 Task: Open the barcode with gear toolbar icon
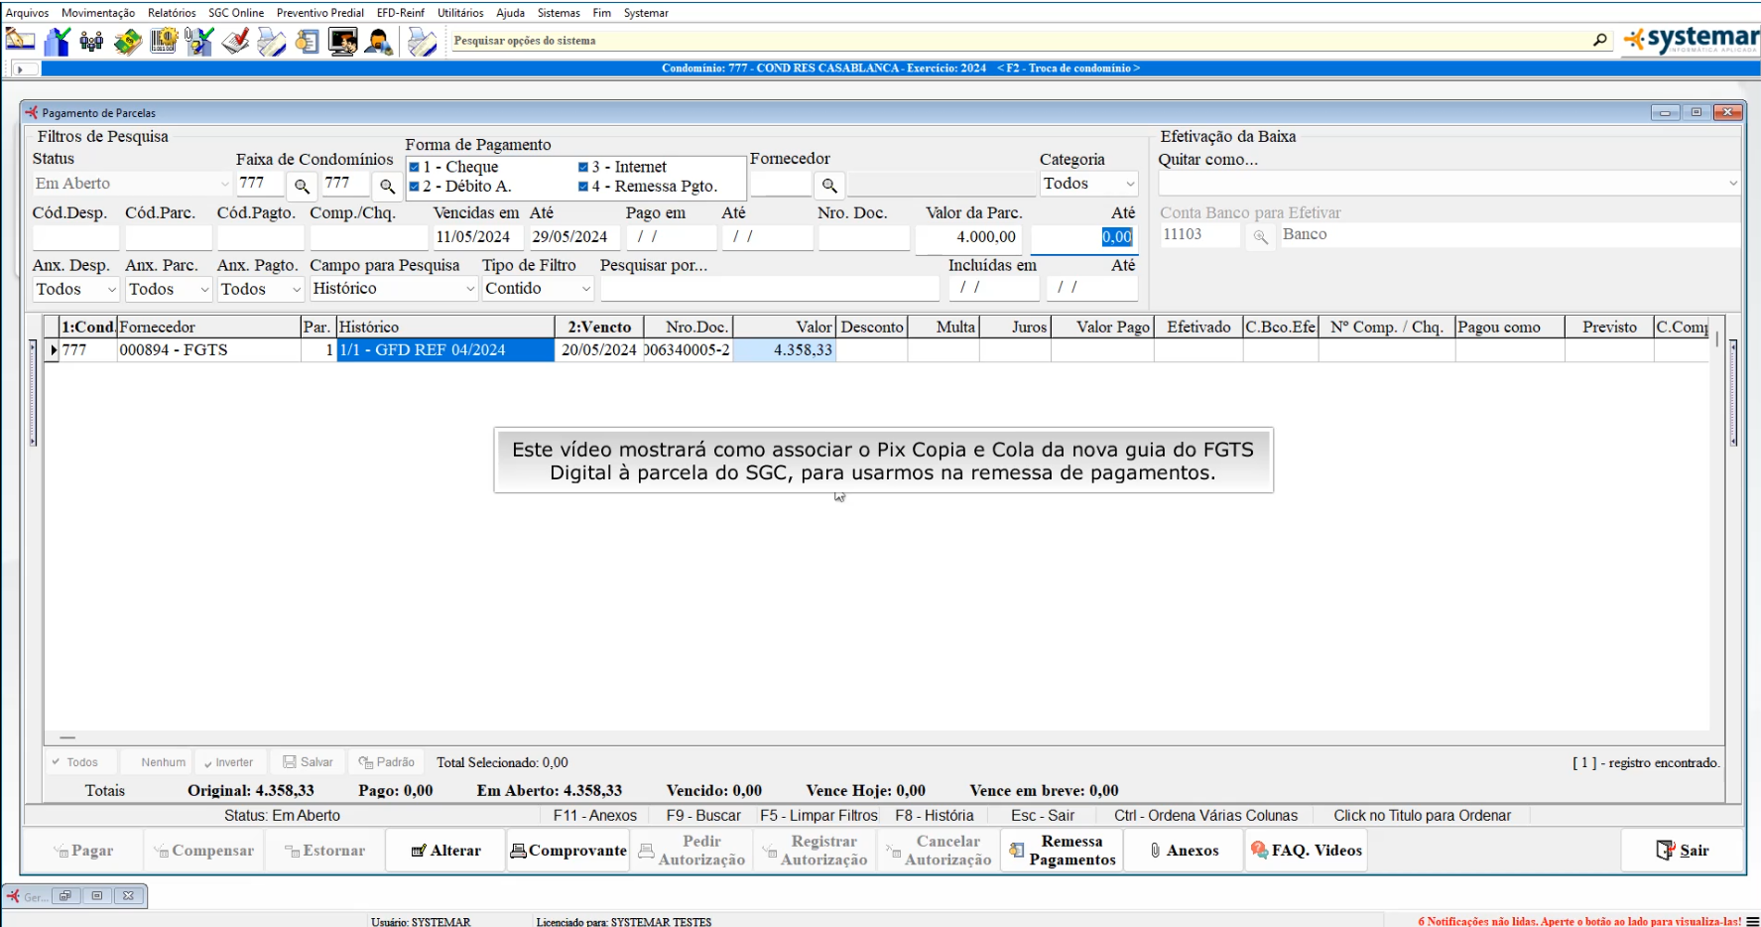(x=163, y=42)
